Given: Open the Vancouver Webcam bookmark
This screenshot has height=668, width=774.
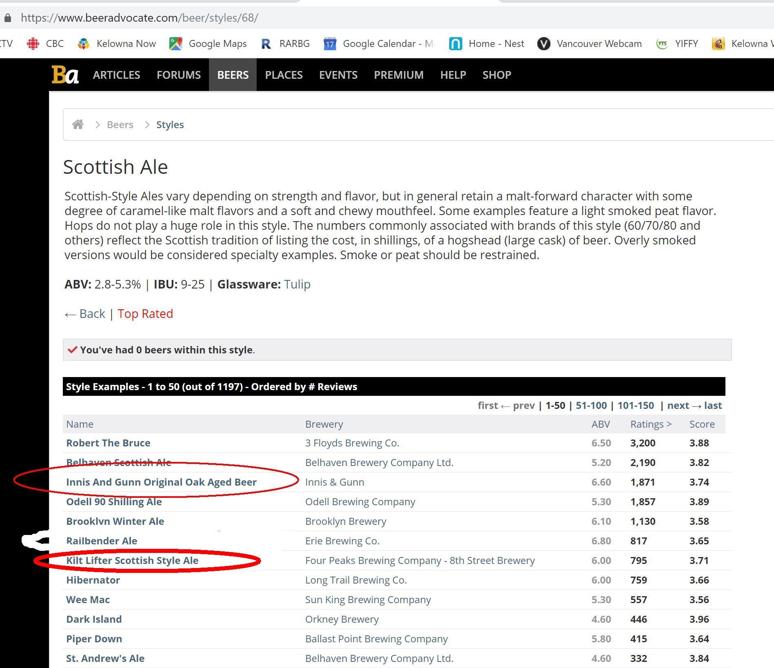Looking at the screenshot, I should click(590, 44).
